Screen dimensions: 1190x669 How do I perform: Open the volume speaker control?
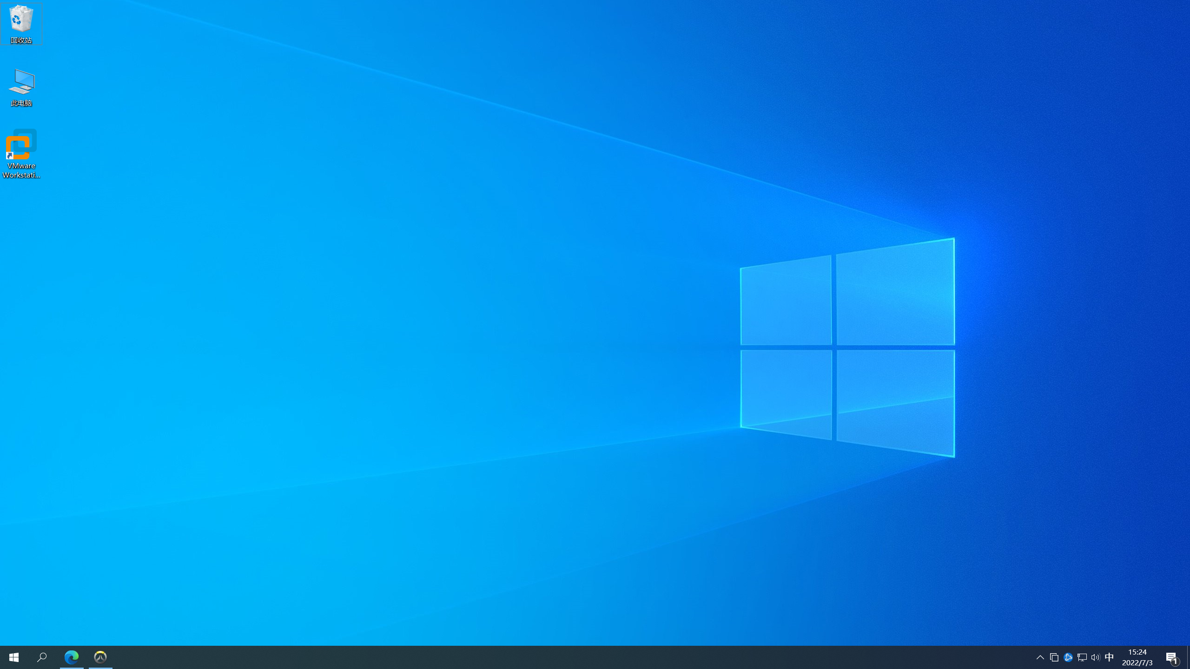pos(1096,657)
